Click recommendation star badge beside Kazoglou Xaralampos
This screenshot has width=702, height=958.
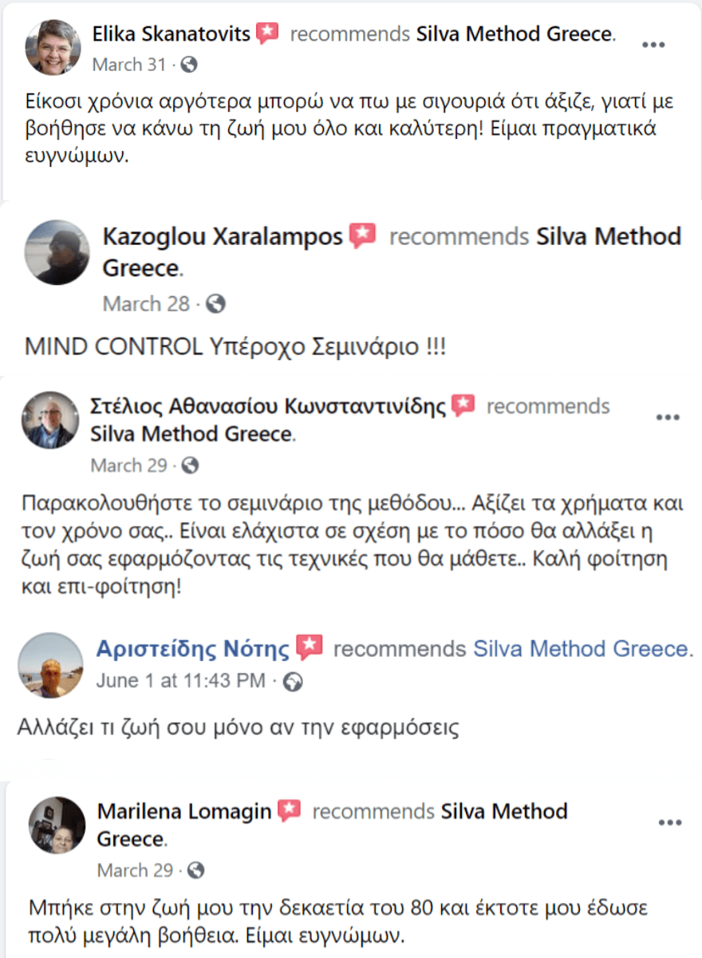364,236
